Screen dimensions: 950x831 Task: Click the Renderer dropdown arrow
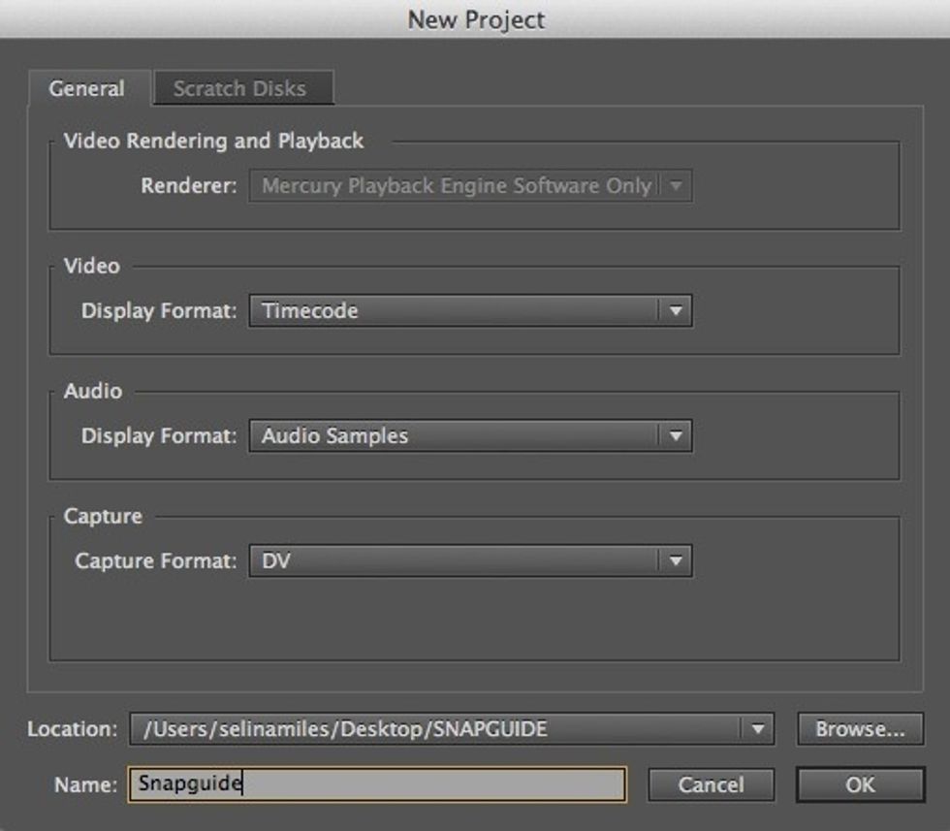pos(676,186)
